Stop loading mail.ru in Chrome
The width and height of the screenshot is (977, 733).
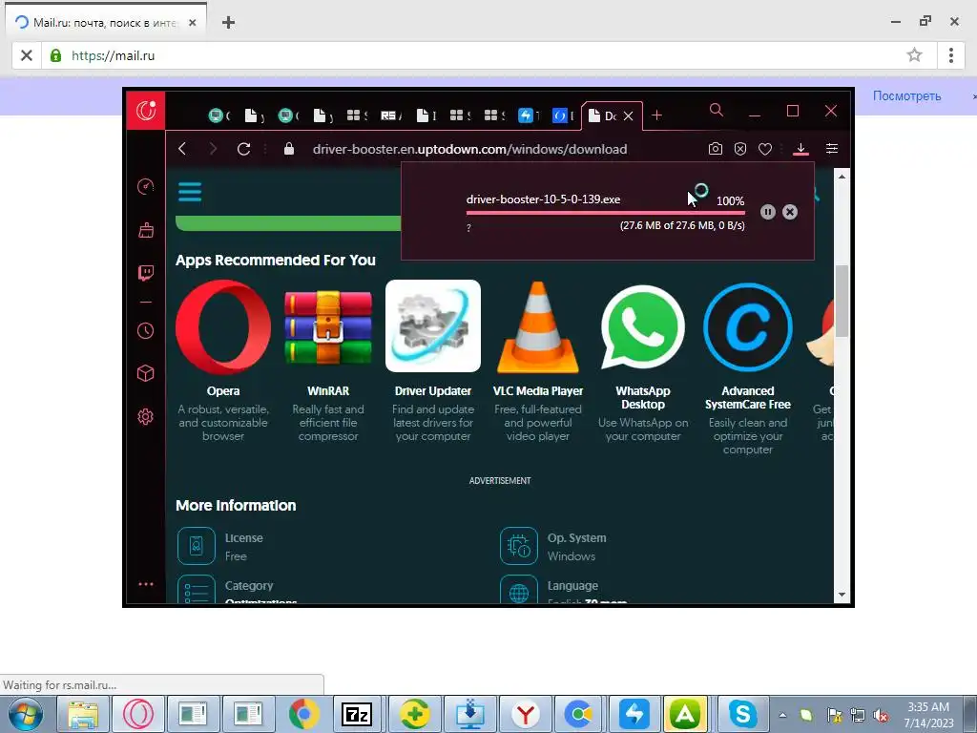click(x=26, y=55)
